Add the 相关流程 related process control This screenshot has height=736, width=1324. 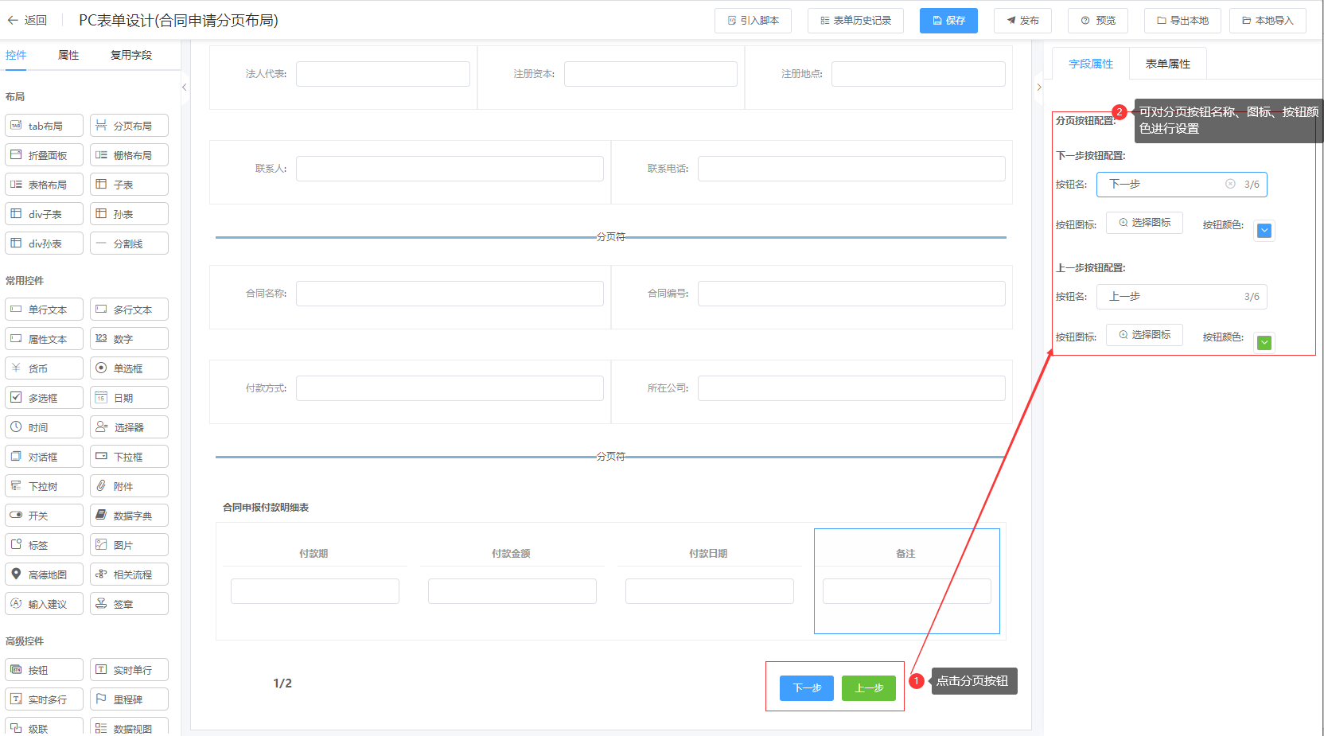coord(129,574)
